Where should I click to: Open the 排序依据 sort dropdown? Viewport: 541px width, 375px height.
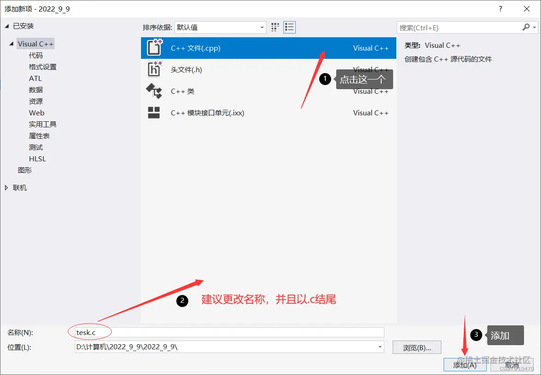[x=262, y=27]
